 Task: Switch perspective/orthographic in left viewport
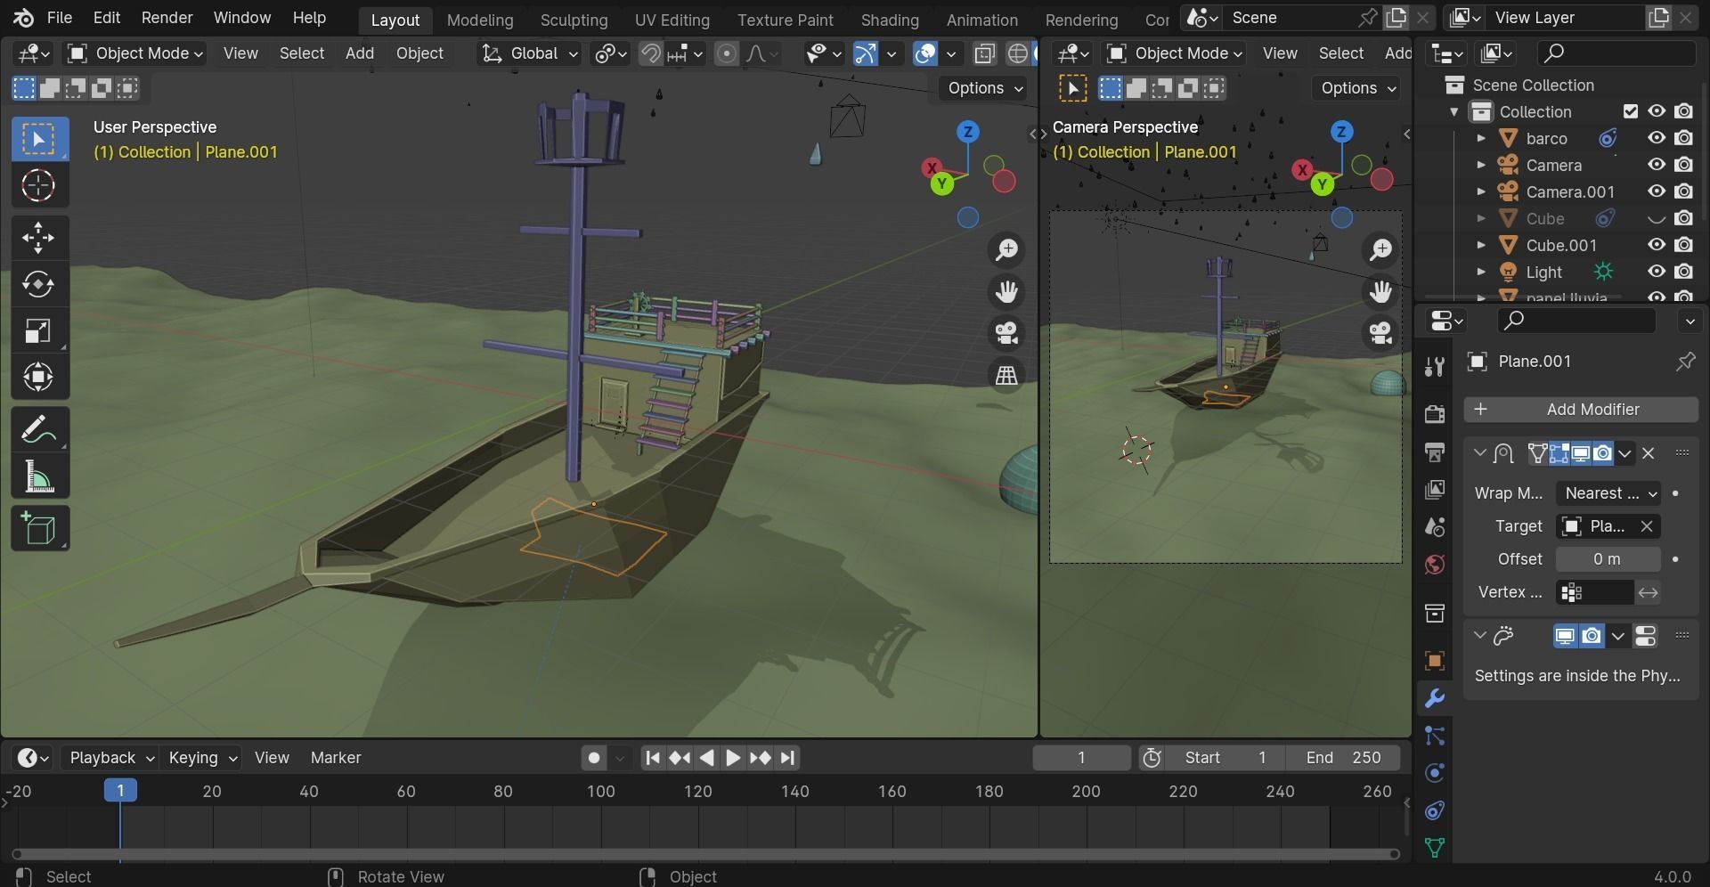point(1006,376)
